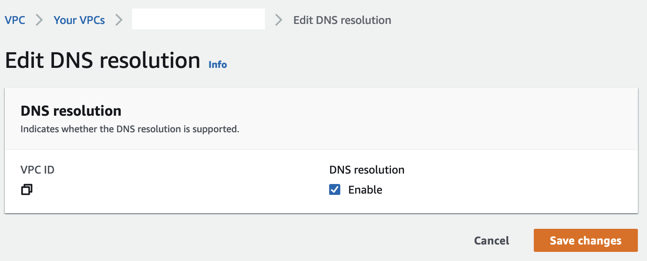Click the breadcrumb separator arrow following Your VPCs
The height and width of the screenshot is (261, 647).
click(118, 20)
